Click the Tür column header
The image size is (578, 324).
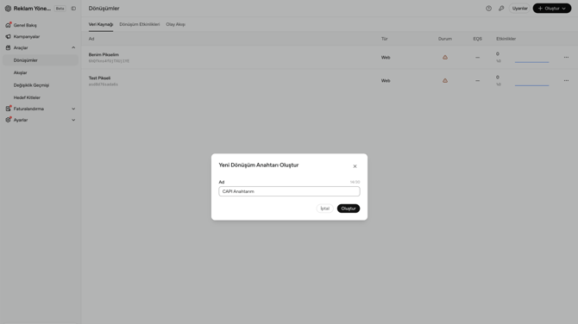(384, 39)
